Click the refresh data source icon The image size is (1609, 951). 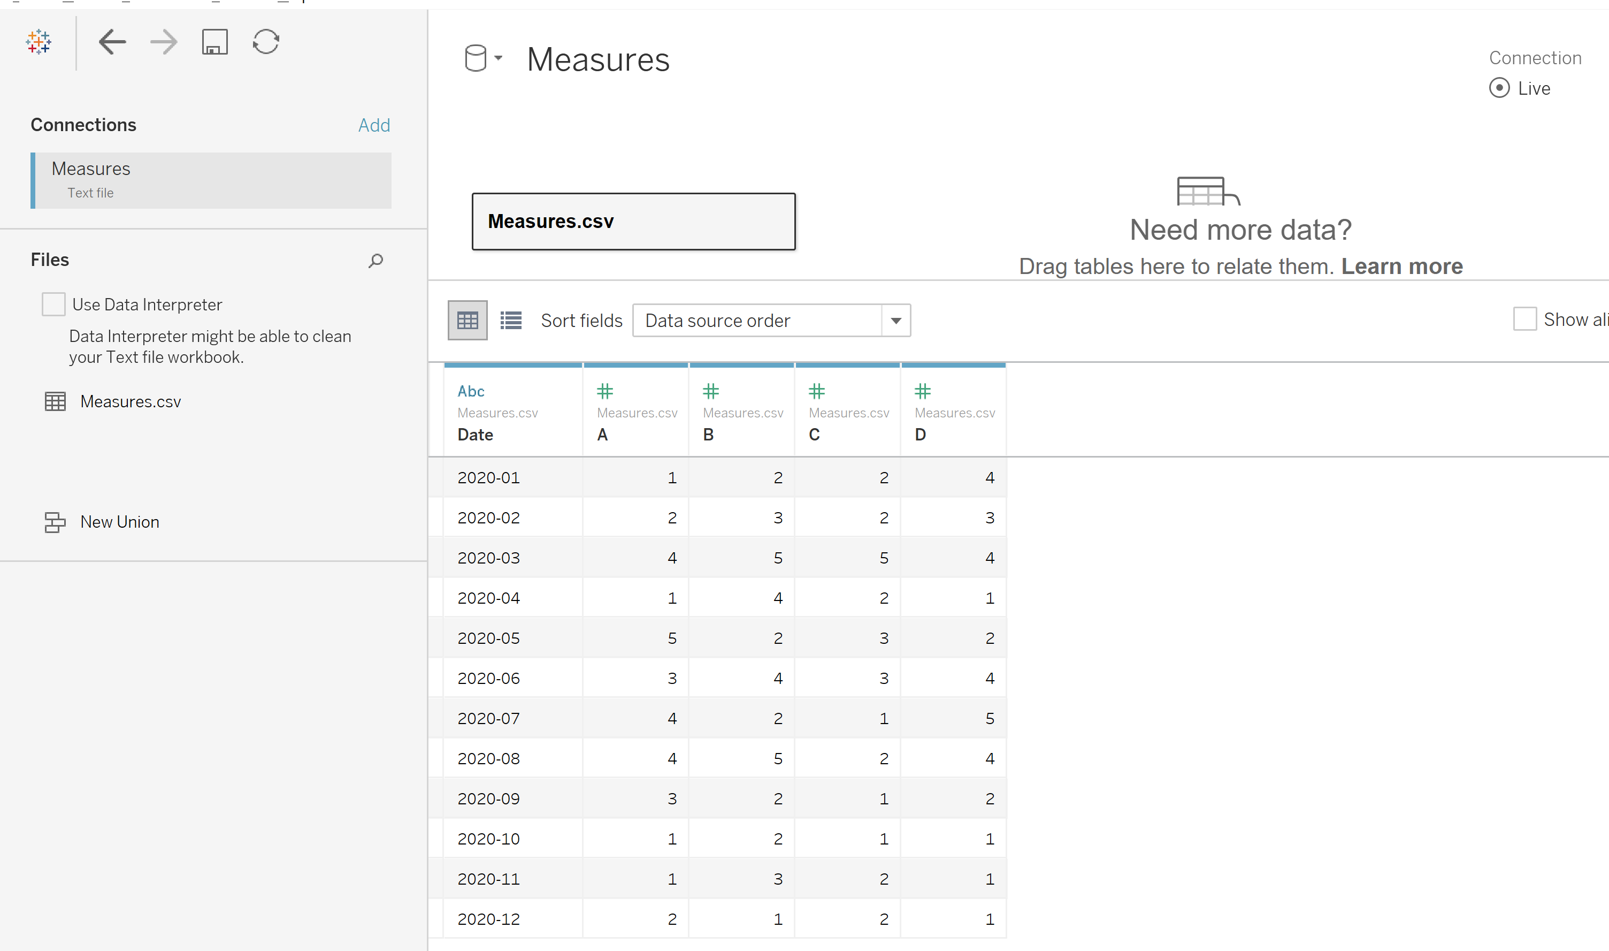pos(266,42)
